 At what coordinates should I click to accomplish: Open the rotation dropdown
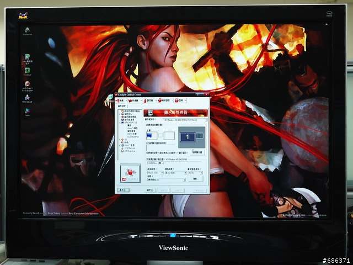click(167, 180)
